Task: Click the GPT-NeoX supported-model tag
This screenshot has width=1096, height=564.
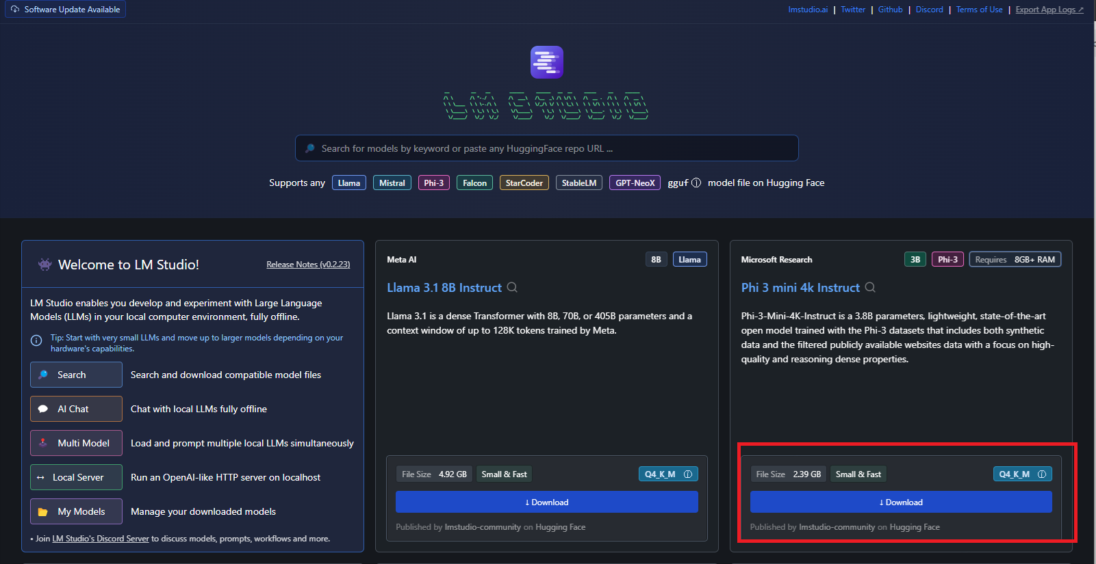Action: point(635,183)
